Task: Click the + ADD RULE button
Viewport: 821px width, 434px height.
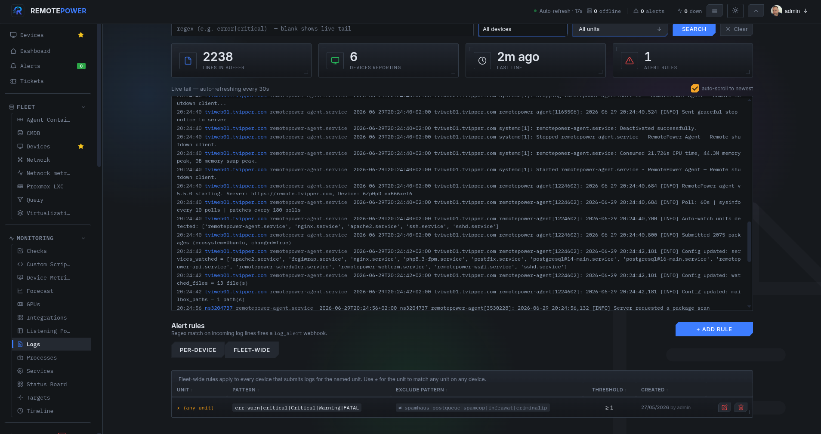Action: coord(714,329)
